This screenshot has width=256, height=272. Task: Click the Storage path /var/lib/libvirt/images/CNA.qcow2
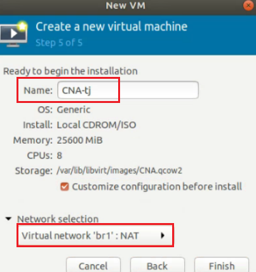119,171
